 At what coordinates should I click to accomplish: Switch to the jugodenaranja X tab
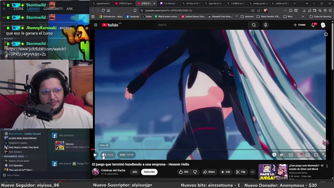tap(102, 3)
